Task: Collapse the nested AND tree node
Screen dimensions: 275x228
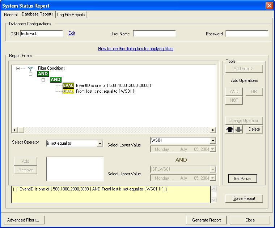Action: click(x=43, y=80)
